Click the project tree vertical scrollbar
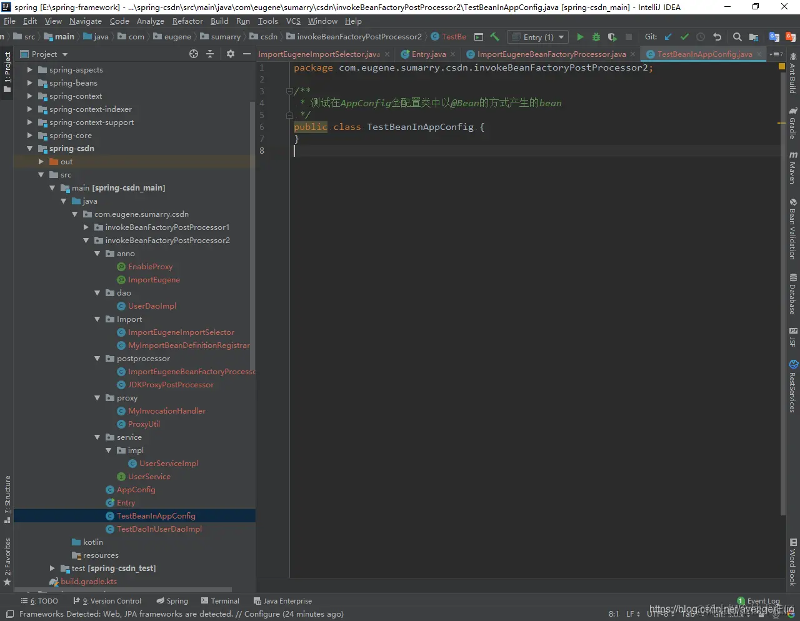Image resolution: width=800 pixels, height=621 pixels. [x=252, y=237]
